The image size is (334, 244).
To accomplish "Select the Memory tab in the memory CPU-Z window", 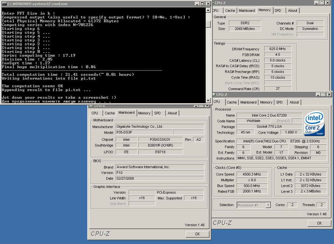I will tap(265, 10).
